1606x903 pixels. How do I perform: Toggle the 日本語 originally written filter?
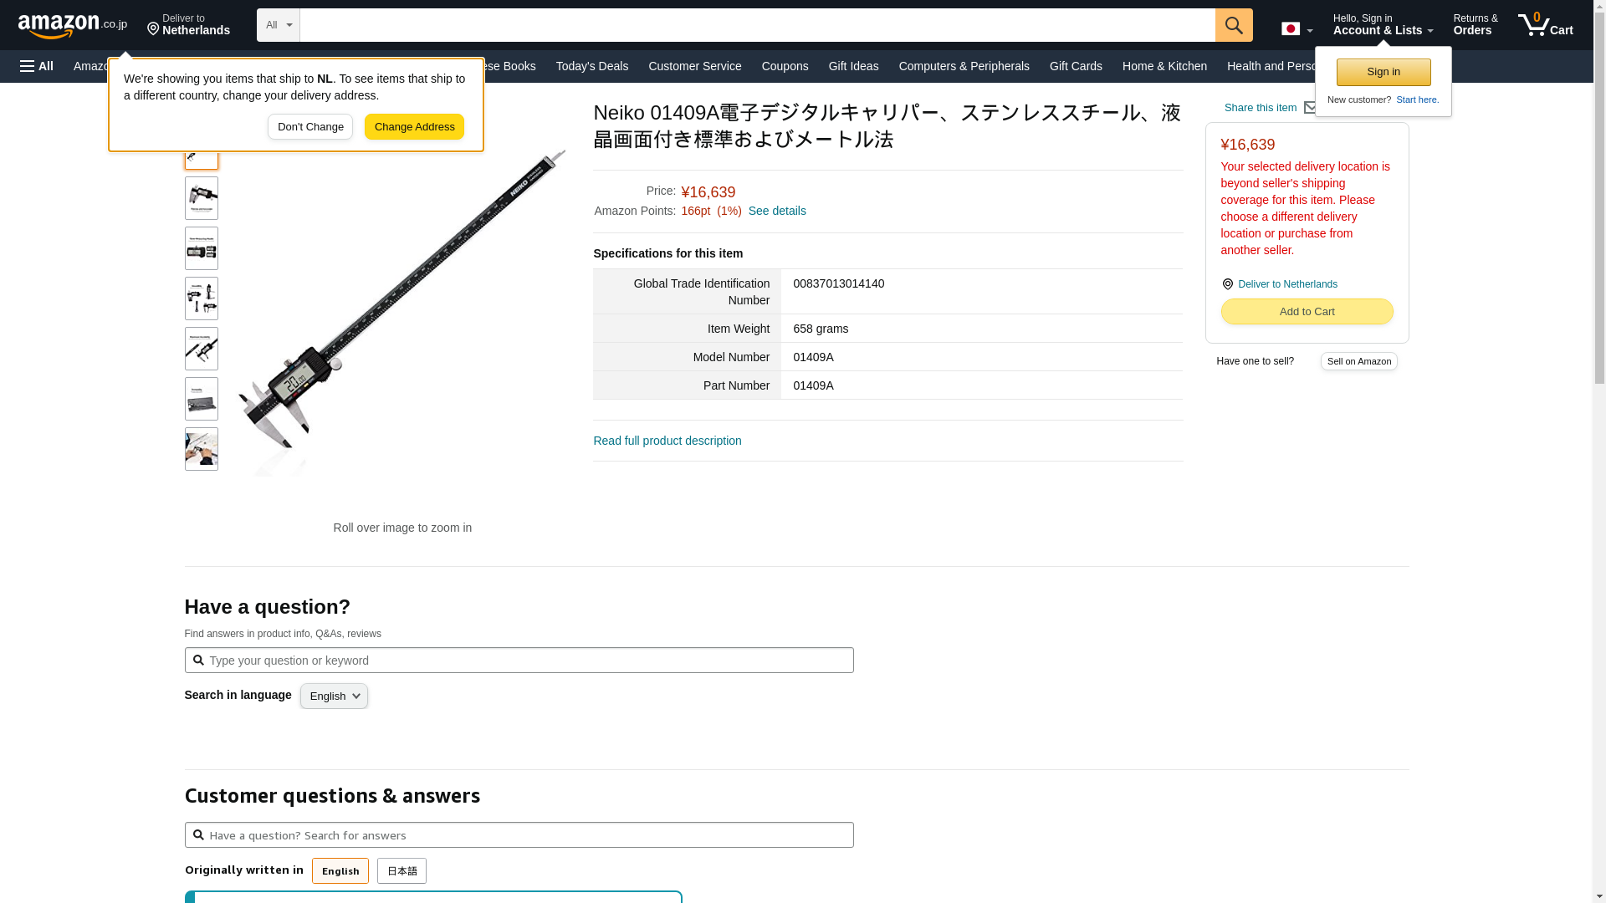click(x=401, y=871)
